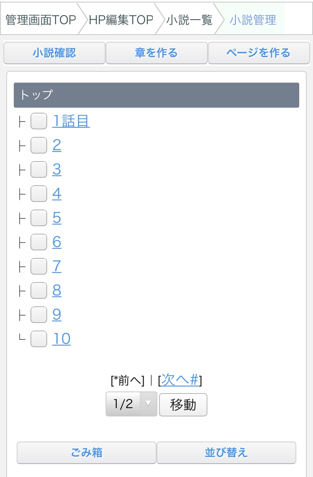Go to 管理画面TOP breadcrumb
The image size is (313, 477).
click(x=40, y=20)
